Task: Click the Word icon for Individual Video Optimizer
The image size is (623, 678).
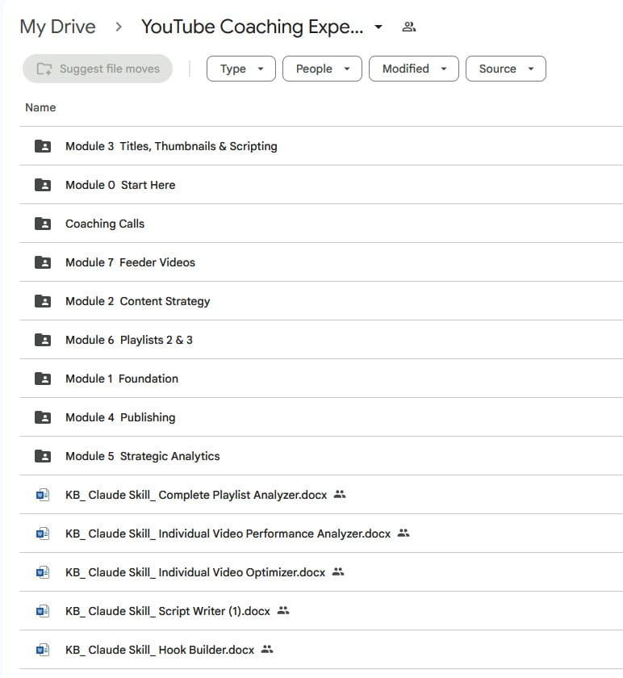Action: 43,572
